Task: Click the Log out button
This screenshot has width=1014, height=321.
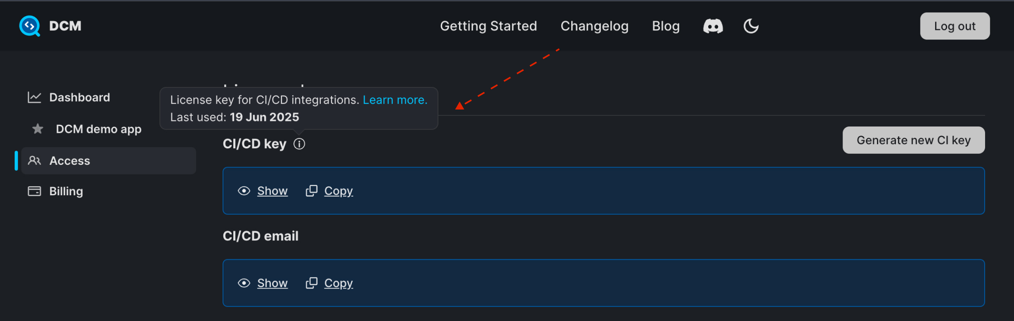Action: 955,26
